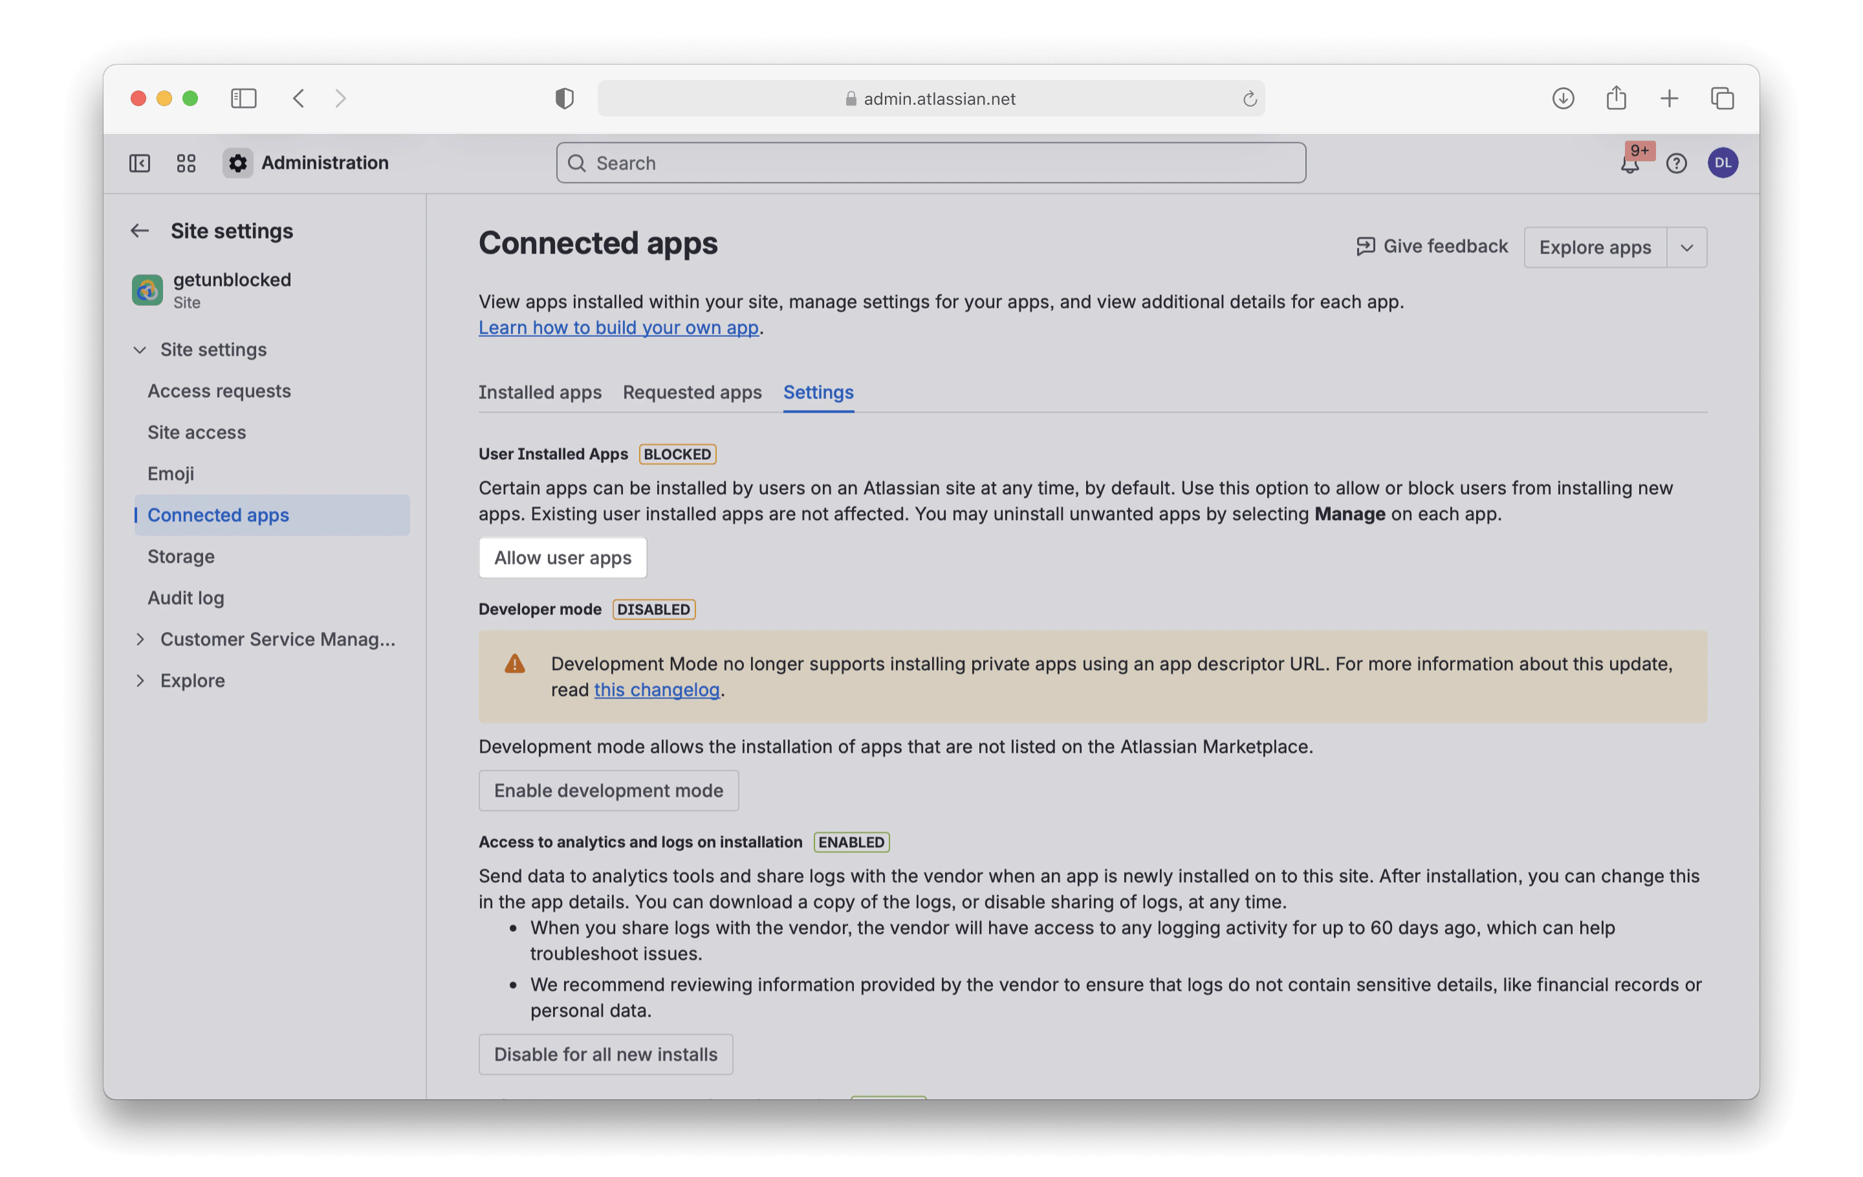Image resolution: width=1863 pixels, height=1177 pixels.
Task: Go back with the browser back arrow
Action: (300, 98)
